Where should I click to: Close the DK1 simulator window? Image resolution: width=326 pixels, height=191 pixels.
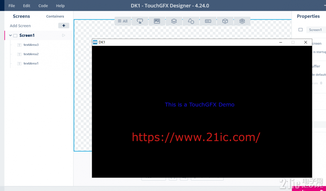(305, 42)
